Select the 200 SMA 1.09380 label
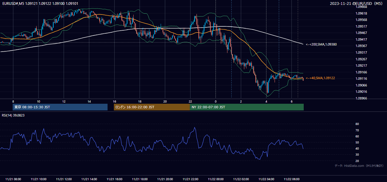Screen dimensions: 387x182 321,44
